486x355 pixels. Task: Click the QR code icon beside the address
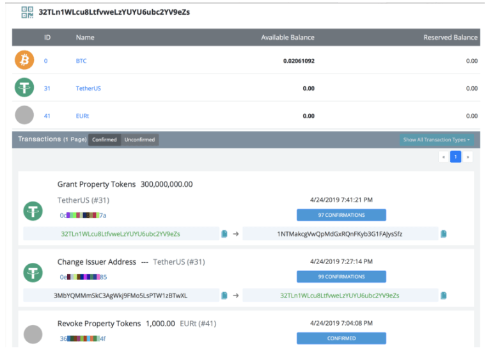[x=27, y=12]
